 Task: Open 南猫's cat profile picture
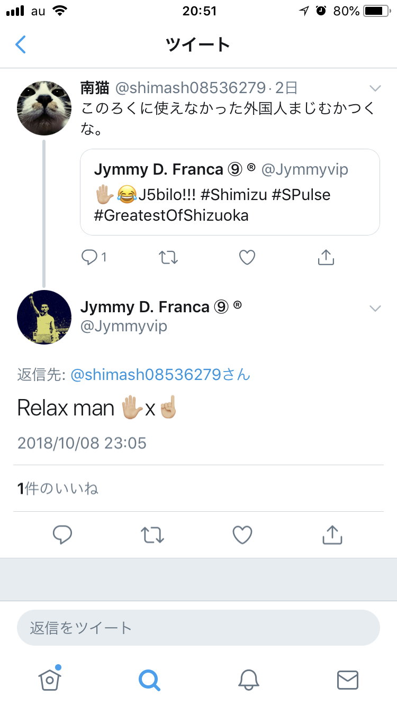coord(44,108)
